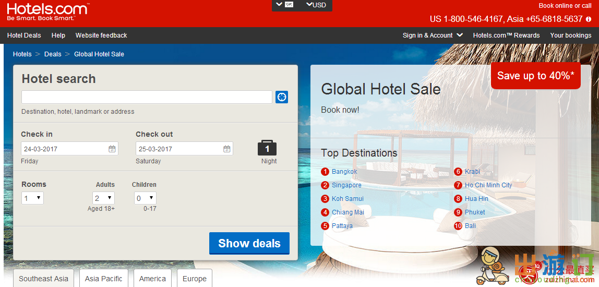Image resolution: width=599 pixels, height=287 pixels.
Task: Click the 'Book now!' text
Action: pos(340,110)
